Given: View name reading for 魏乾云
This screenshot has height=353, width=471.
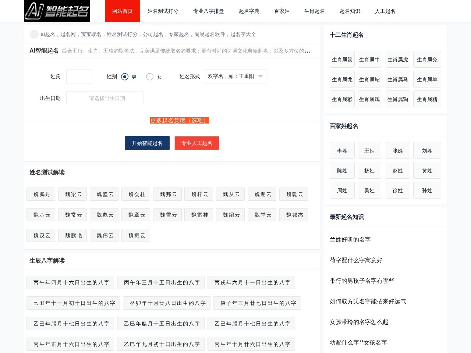Looking at the screenshot, I should pos(294,194).
